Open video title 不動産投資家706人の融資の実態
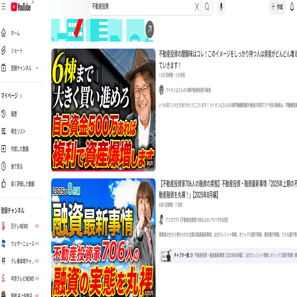Screen dimensions: 297x297 click(x=228, y=189)
